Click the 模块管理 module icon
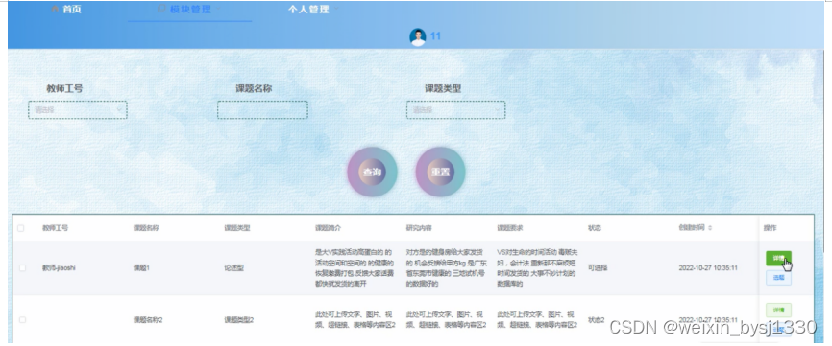This screenshot has height=346, width=832. click(x=162, y=9)
